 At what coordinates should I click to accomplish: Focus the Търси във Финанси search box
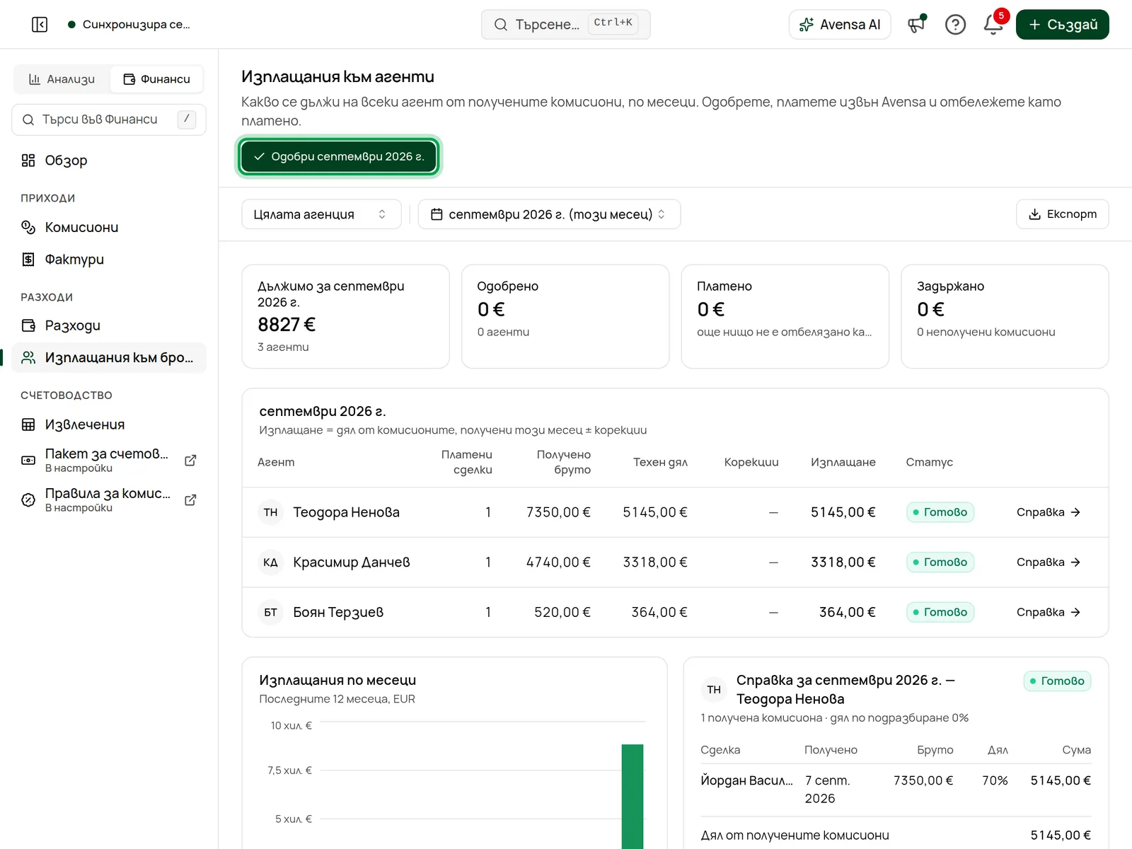tap(109, 120)
